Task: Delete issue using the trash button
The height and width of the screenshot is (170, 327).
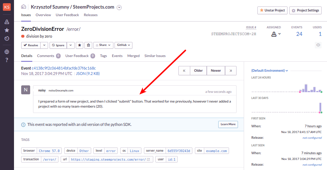Action: pyautogui.click(x=88, y=45)
